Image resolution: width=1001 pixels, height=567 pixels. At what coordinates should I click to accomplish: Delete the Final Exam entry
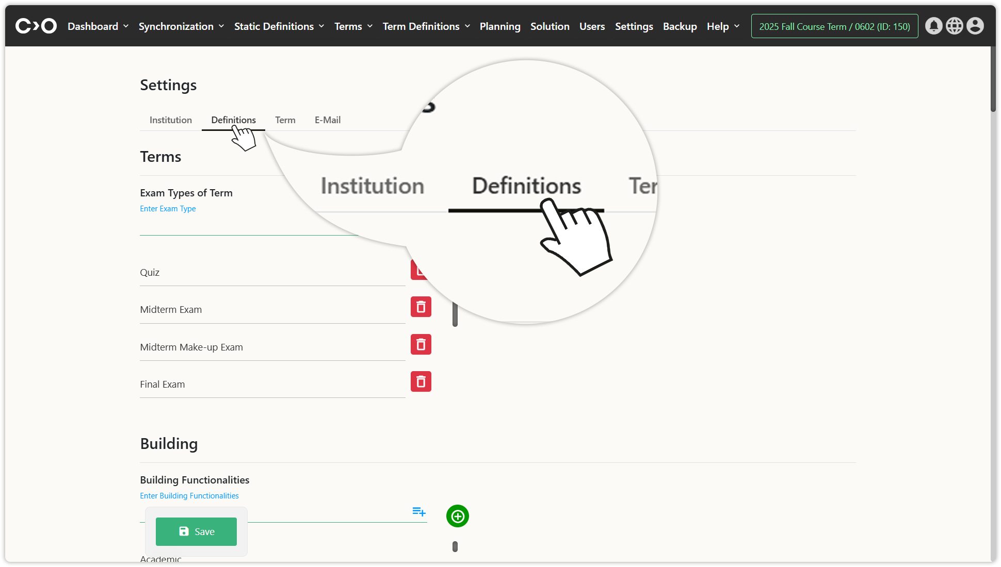[x=421, y=382]
